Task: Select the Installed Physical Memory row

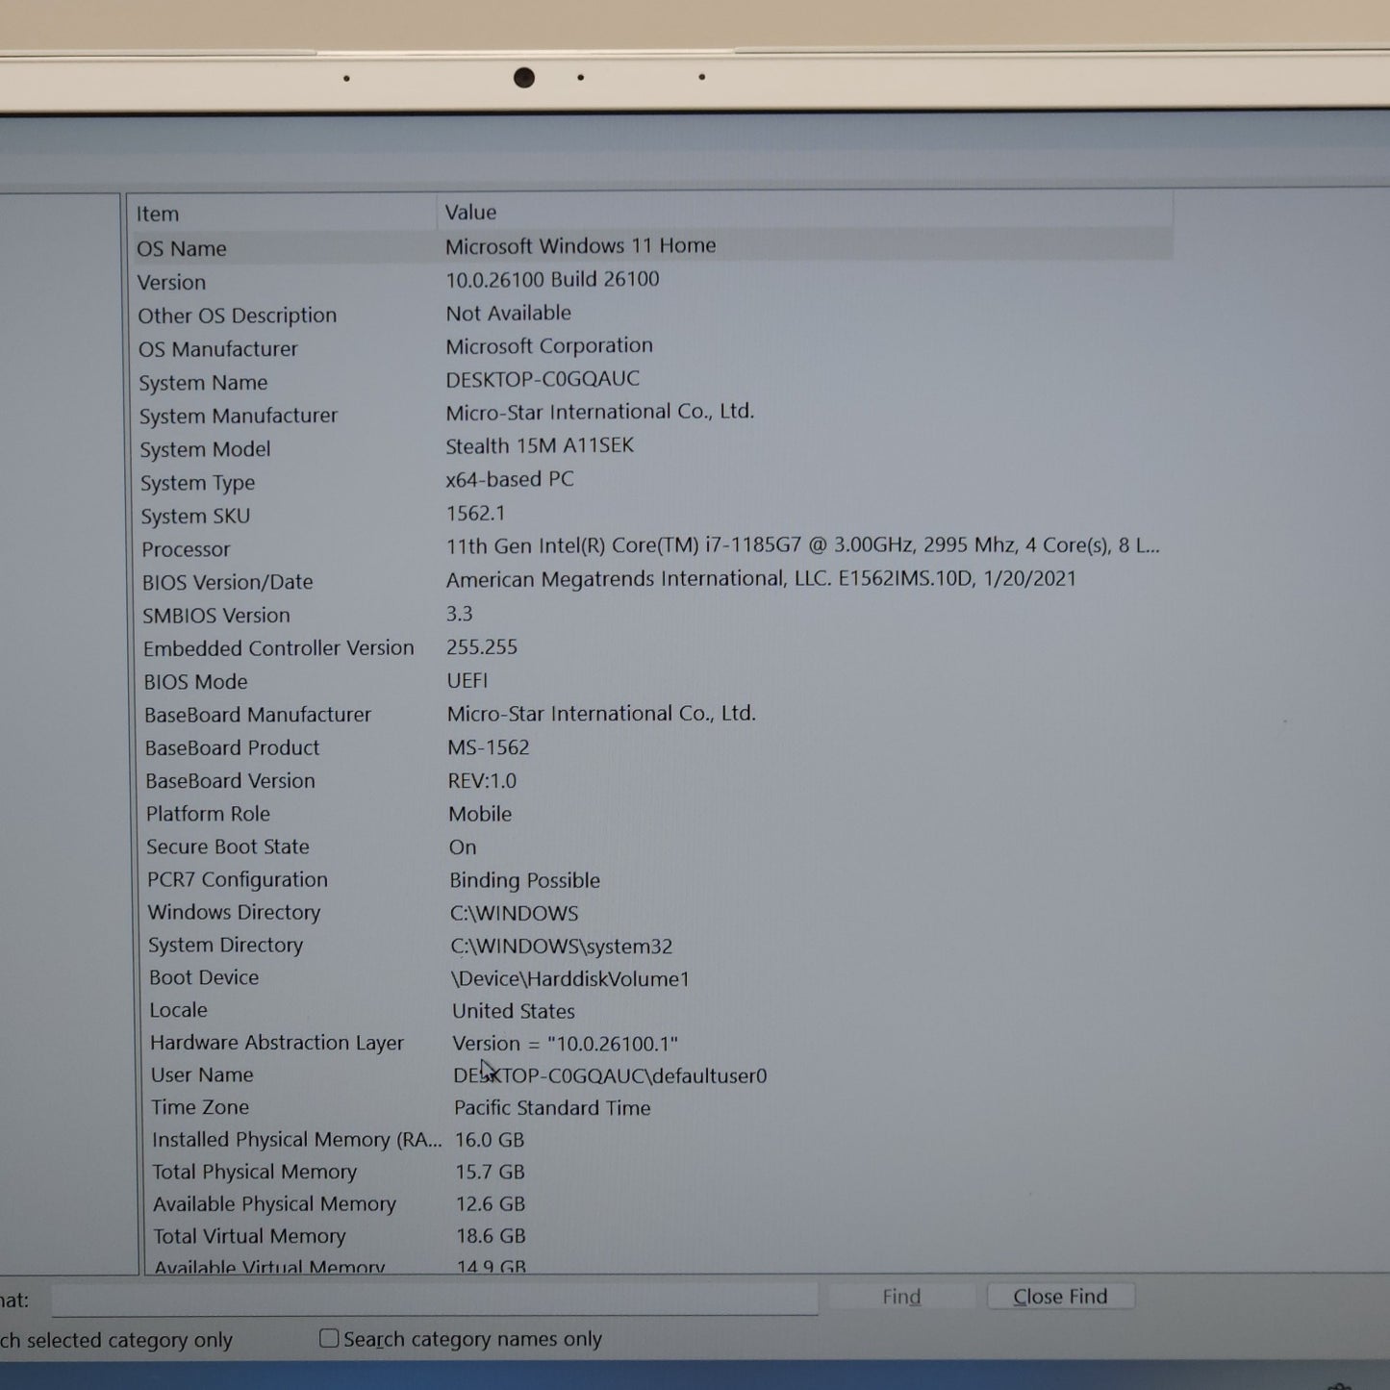Action: (296, 1140)
